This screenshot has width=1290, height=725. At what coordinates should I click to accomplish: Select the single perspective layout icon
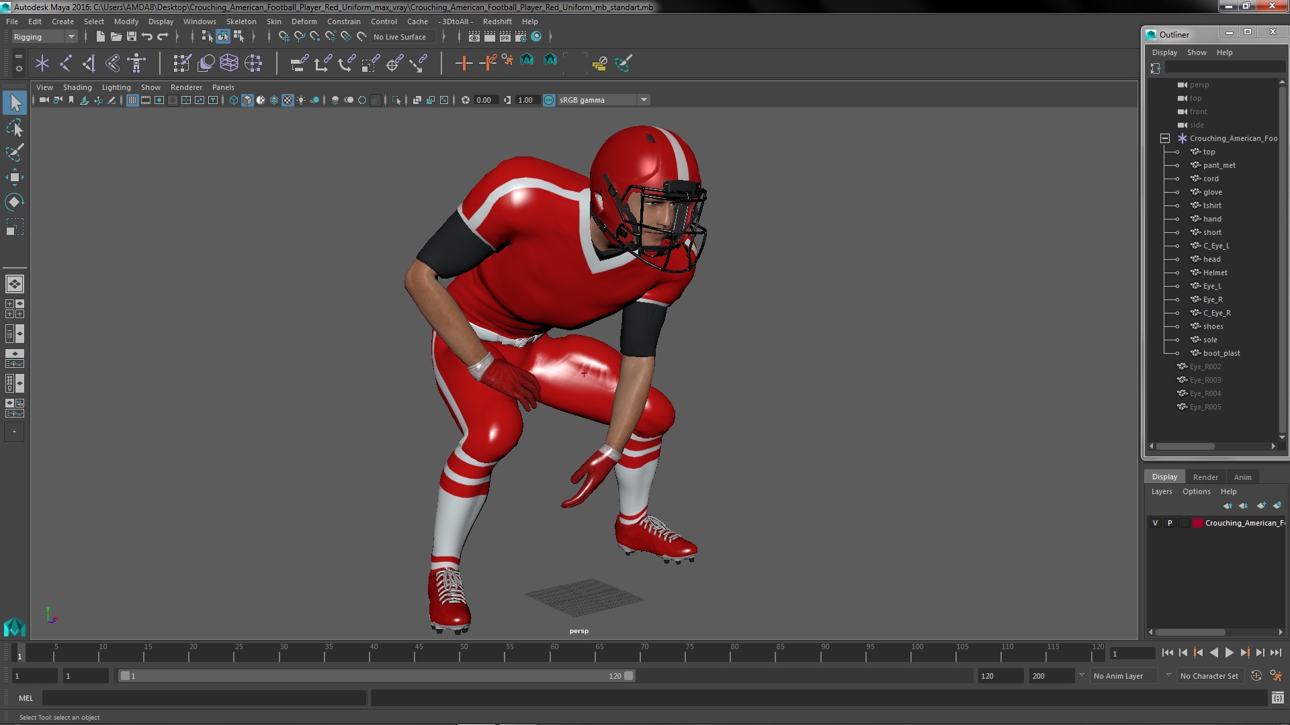coord(15,284)
